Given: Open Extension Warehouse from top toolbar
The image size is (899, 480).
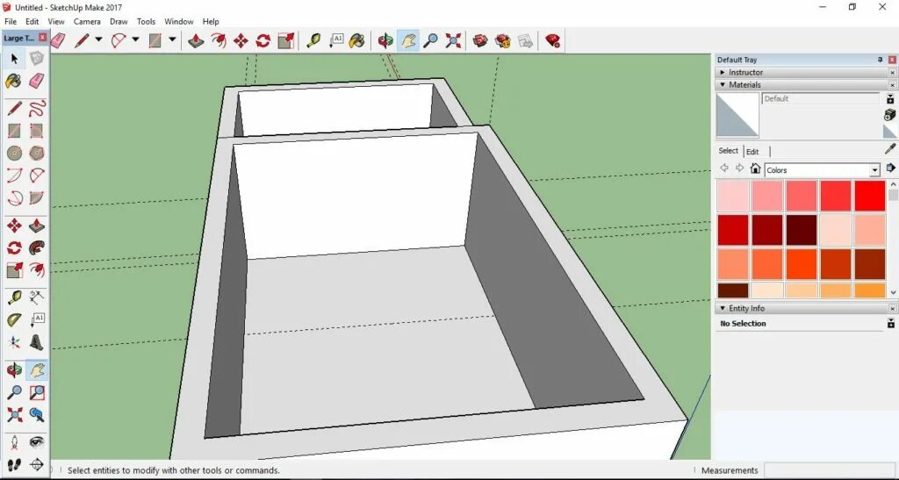Looking at the screenshot, I should pyautogui.click(x=503, y=40).
